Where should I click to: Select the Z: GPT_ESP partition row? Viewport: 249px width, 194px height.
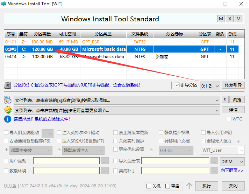(x=121, y=42)
